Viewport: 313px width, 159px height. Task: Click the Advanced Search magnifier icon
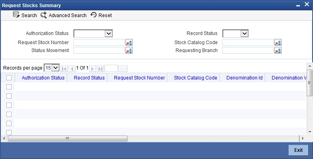[x=44, y=15]
